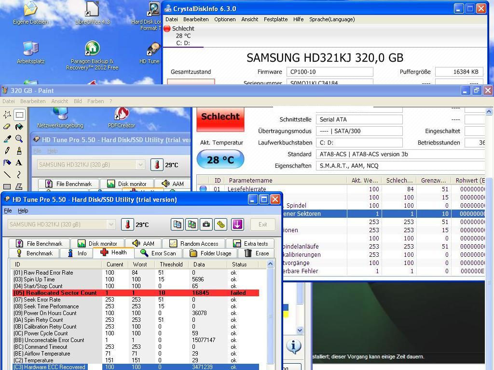Image resolution: width=494 pixels, height=370 pixels.
Task: Choose the straight Line tool in Paint
Action: (7, 174)
